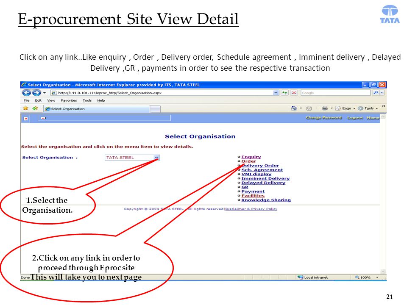Screen dimensions: 407x305
Task: Go back with the browser Back arrow
Action: point(26,93)
